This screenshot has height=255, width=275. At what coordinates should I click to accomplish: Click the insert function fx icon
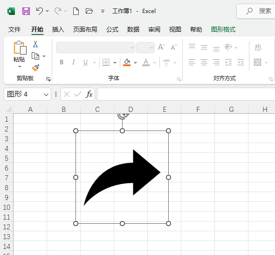89,94
